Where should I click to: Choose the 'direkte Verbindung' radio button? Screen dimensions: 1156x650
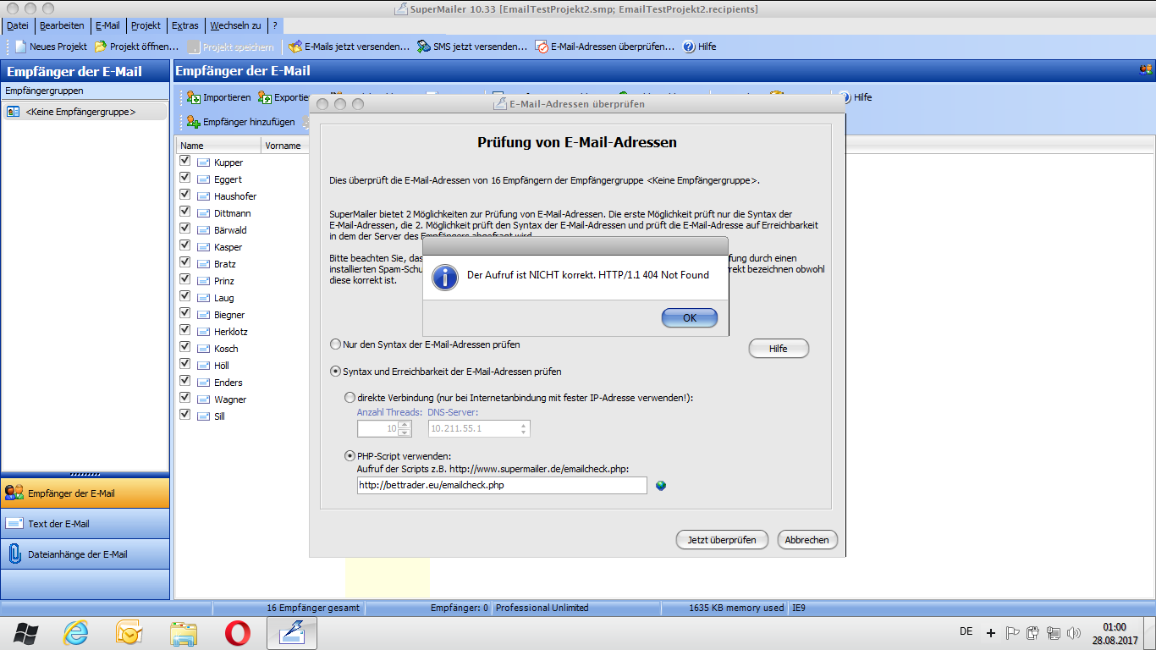[x=350, y=398]
